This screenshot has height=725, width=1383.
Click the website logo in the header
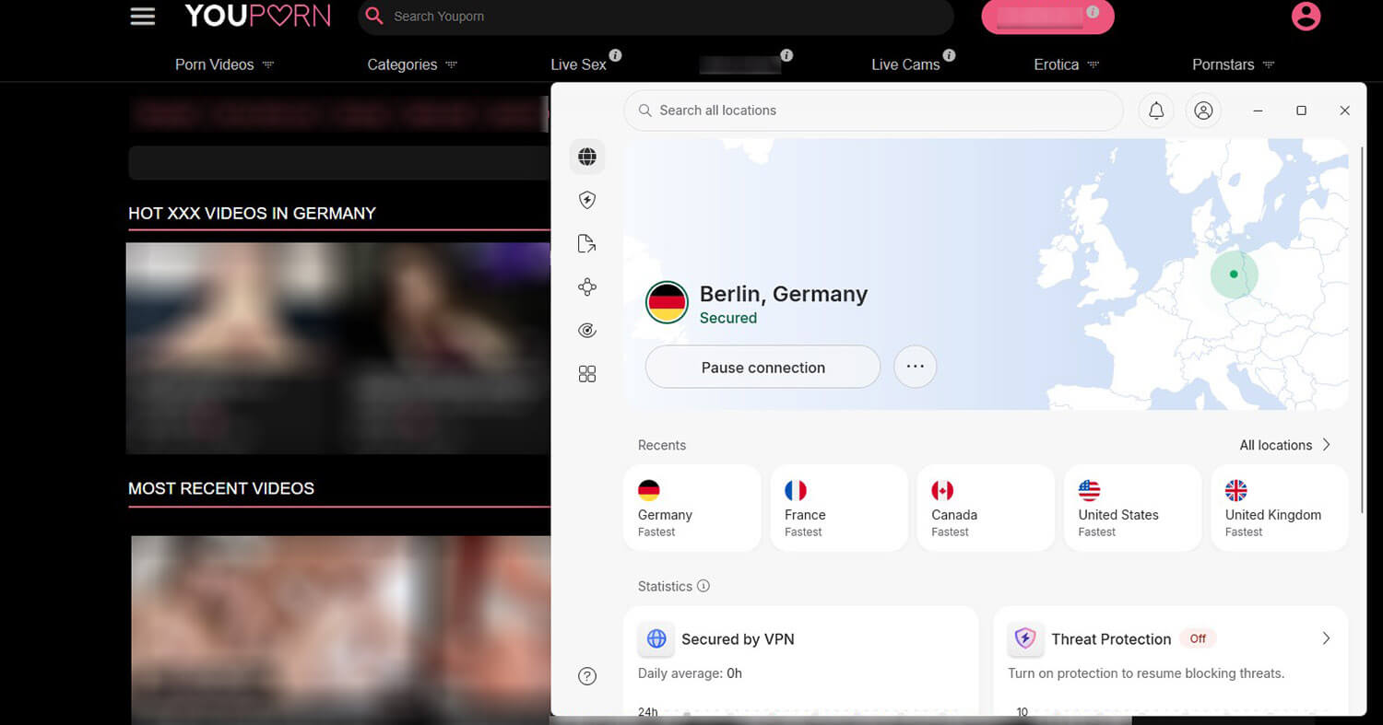coord(257,16)
